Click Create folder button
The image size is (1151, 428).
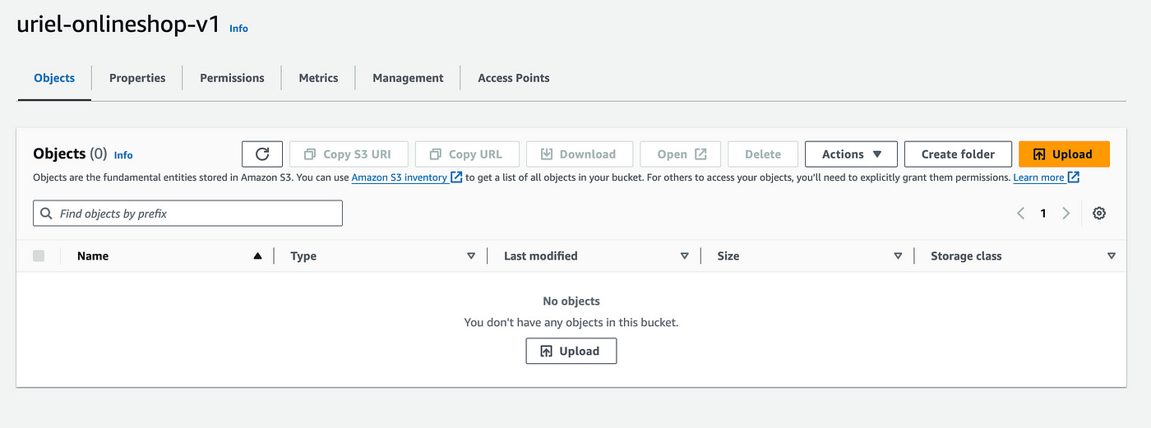pyautogui.click(x=958, y=154)
